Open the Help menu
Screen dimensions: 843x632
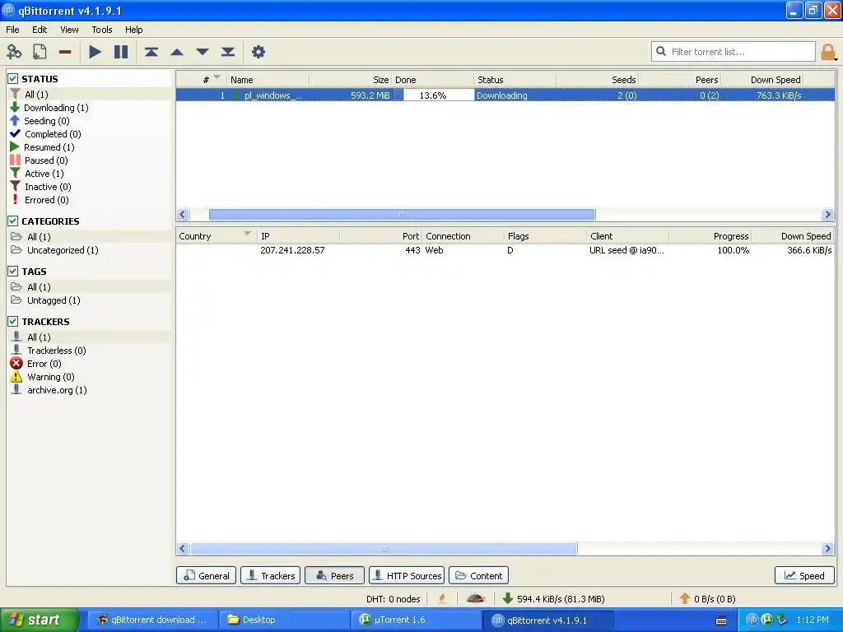pos(134,30)
